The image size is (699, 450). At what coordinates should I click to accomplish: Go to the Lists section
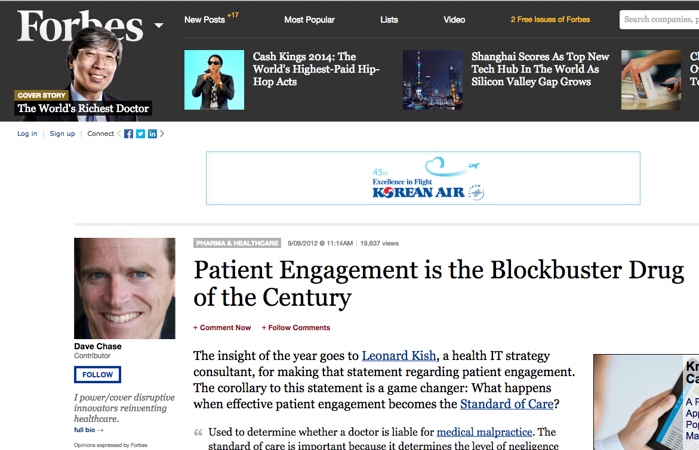[x=389, y=20]
